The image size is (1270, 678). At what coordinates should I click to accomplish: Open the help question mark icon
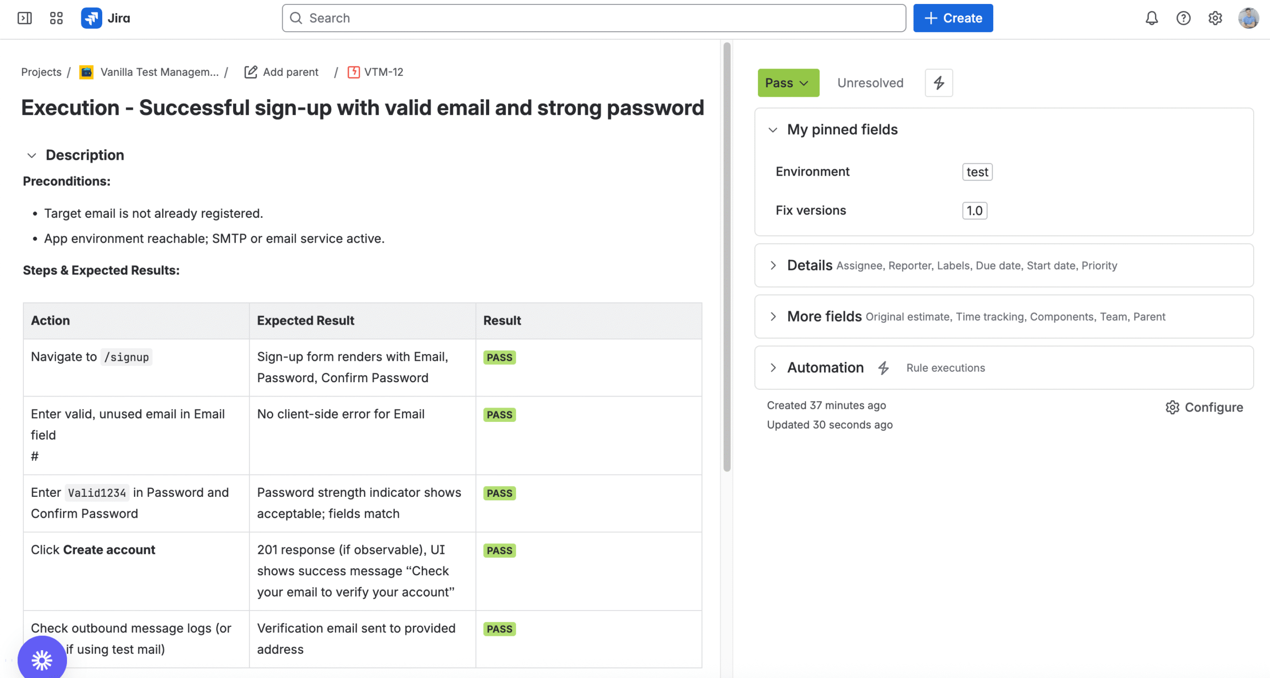1183,18
